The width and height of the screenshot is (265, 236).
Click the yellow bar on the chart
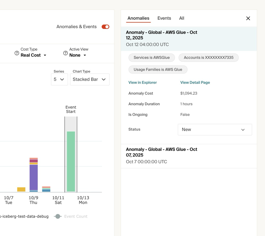[x=21, y=189]
